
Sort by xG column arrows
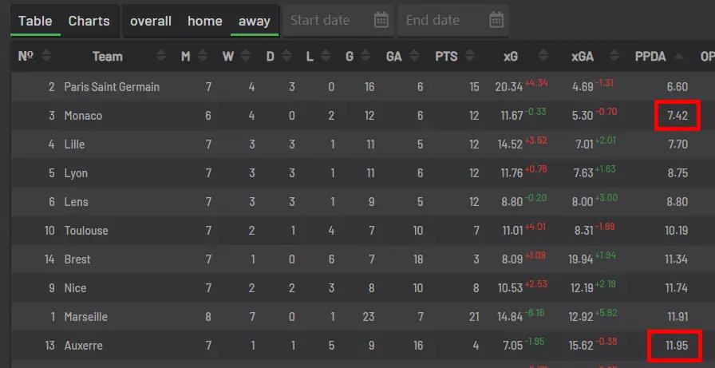pos(543,56)
